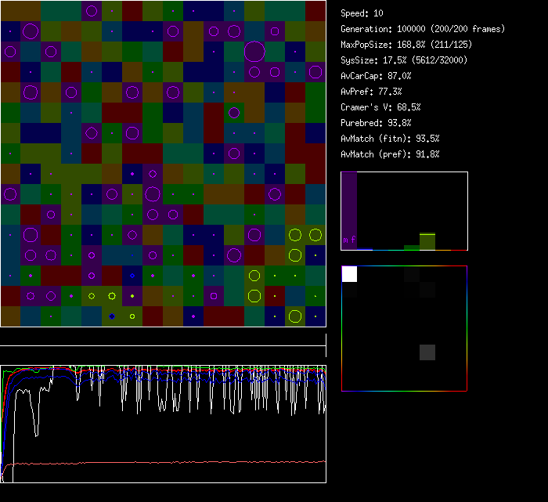Click the Generation counter text

click(423, 29)
